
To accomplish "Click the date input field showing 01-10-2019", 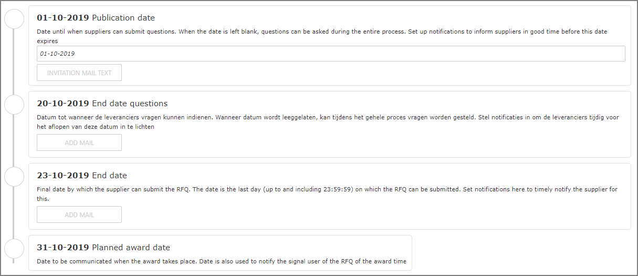I will tap(331, 54).
